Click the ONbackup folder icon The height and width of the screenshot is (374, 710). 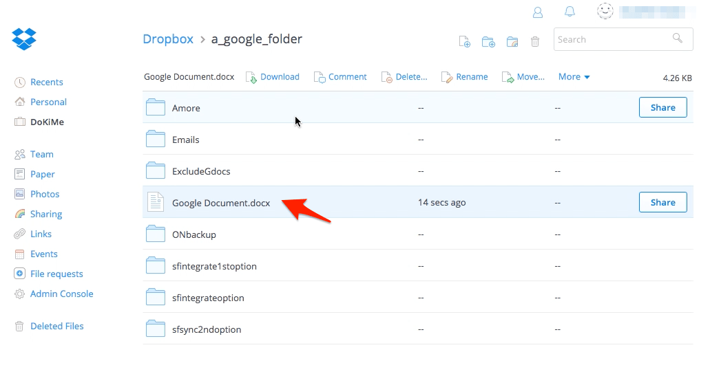click(156, 234)
